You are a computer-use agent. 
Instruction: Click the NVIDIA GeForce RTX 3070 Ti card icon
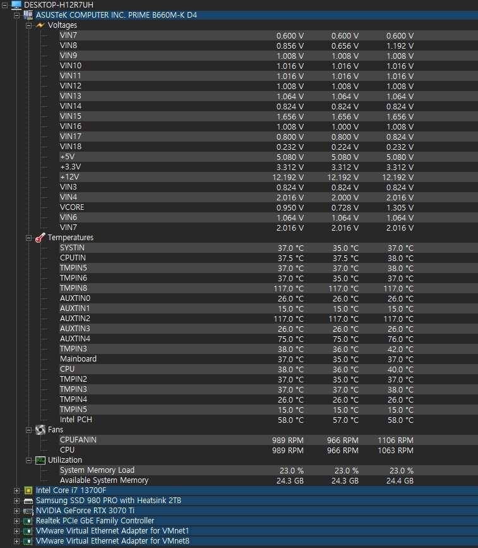tap(28, 511)
